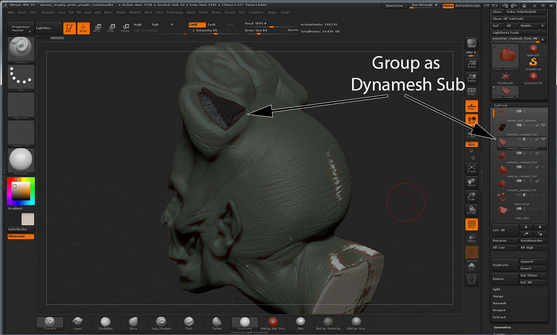Choose the MatCap Gray material
Image resolution: width=557 pixels, height=335 pixels.
click(x=356, y=323)
